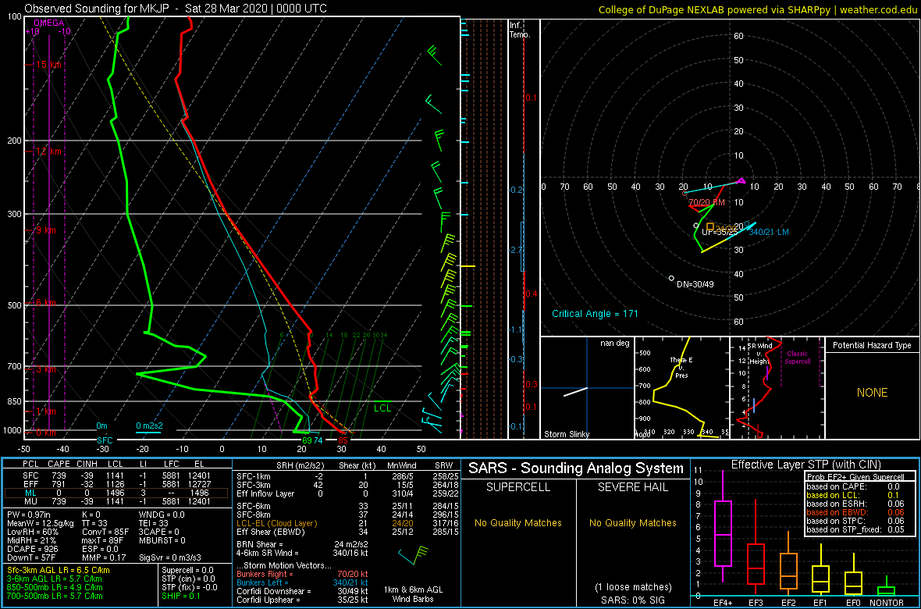Click the Bunkers Left = 340/21 kt line
This screenshot has width=921, height=609.
(x=302, y=582)
